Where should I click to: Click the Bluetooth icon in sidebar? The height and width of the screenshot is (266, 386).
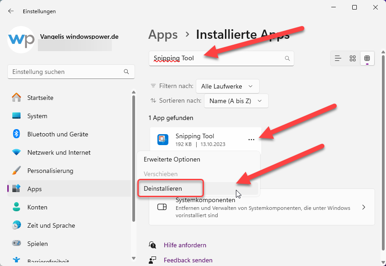[x=16, y=134]
